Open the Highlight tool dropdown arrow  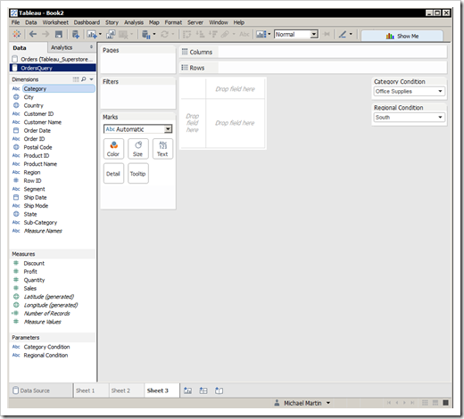click(x=351, y=34)
